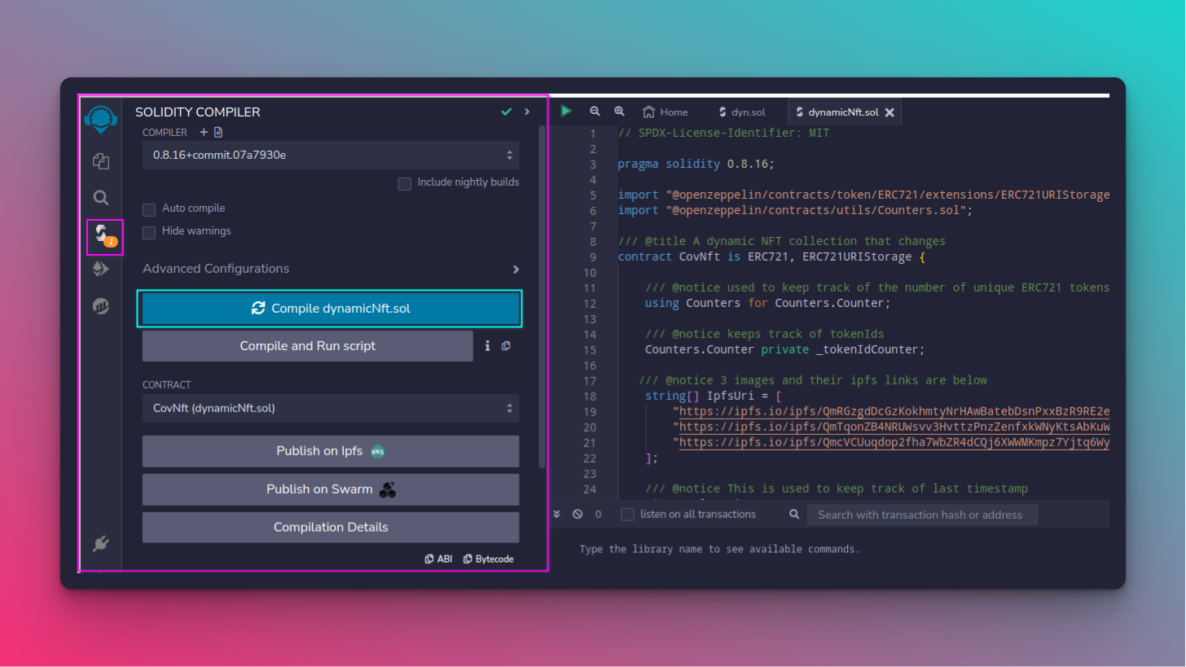Click 'contract CovNft is ERC721' code line

click(771, 257)
